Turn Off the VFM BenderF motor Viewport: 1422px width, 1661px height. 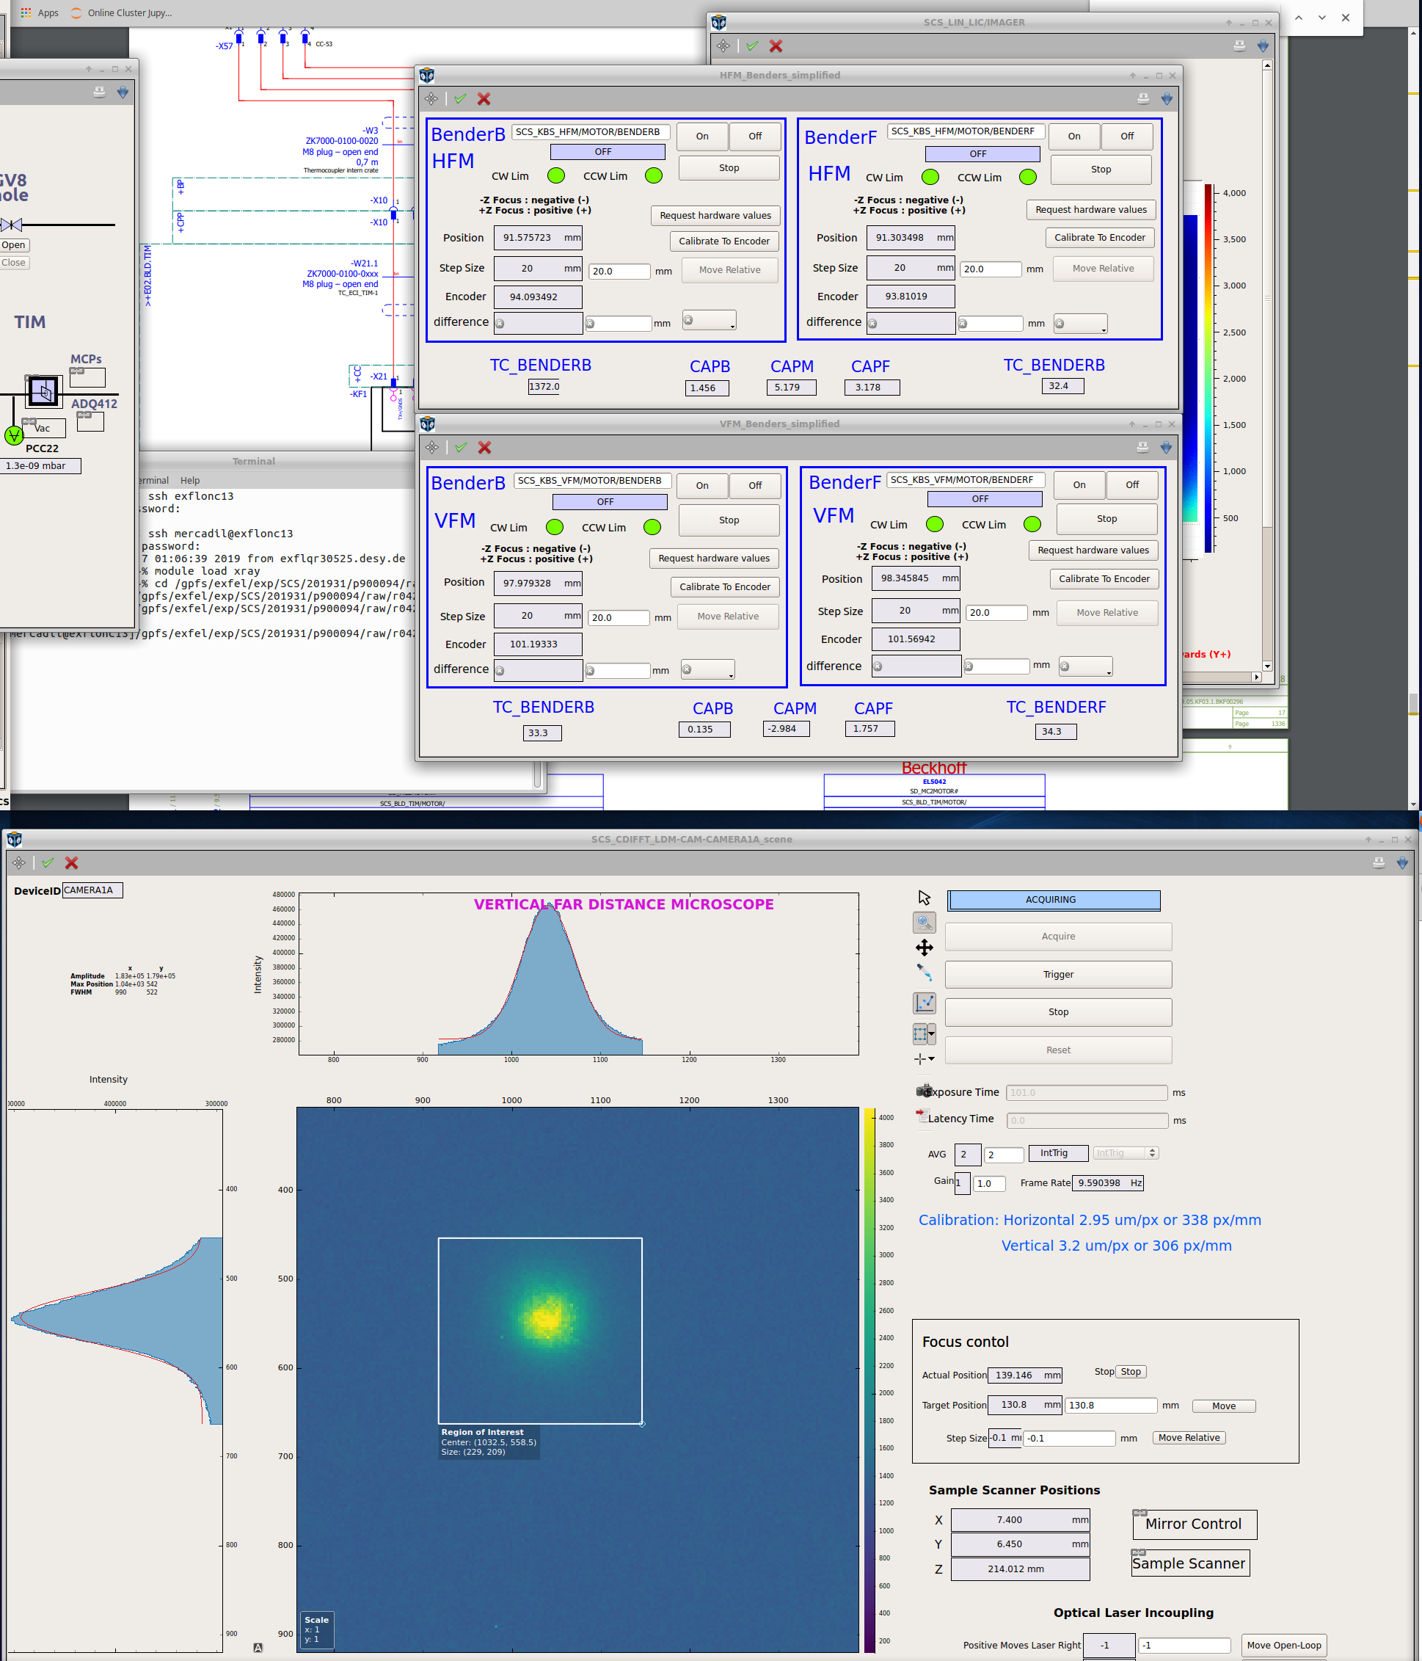tap(1132, 485)
